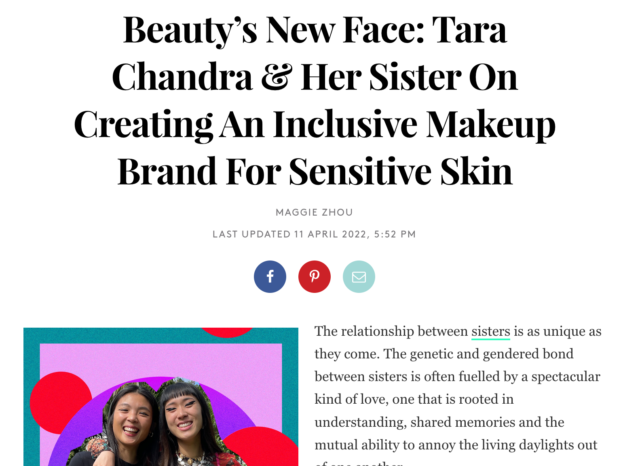The image size is (621, 466).
Task: Share the article via email icon
Action: [x=359, y=277]
